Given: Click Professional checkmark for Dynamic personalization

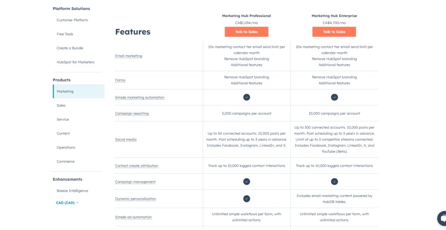Looking at the screenshot, I should [x=247, y=199].
